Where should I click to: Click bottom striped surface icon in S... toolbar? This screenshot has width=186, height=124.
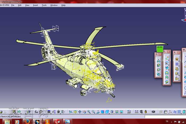pyautogui.click(x=167, y=82)
